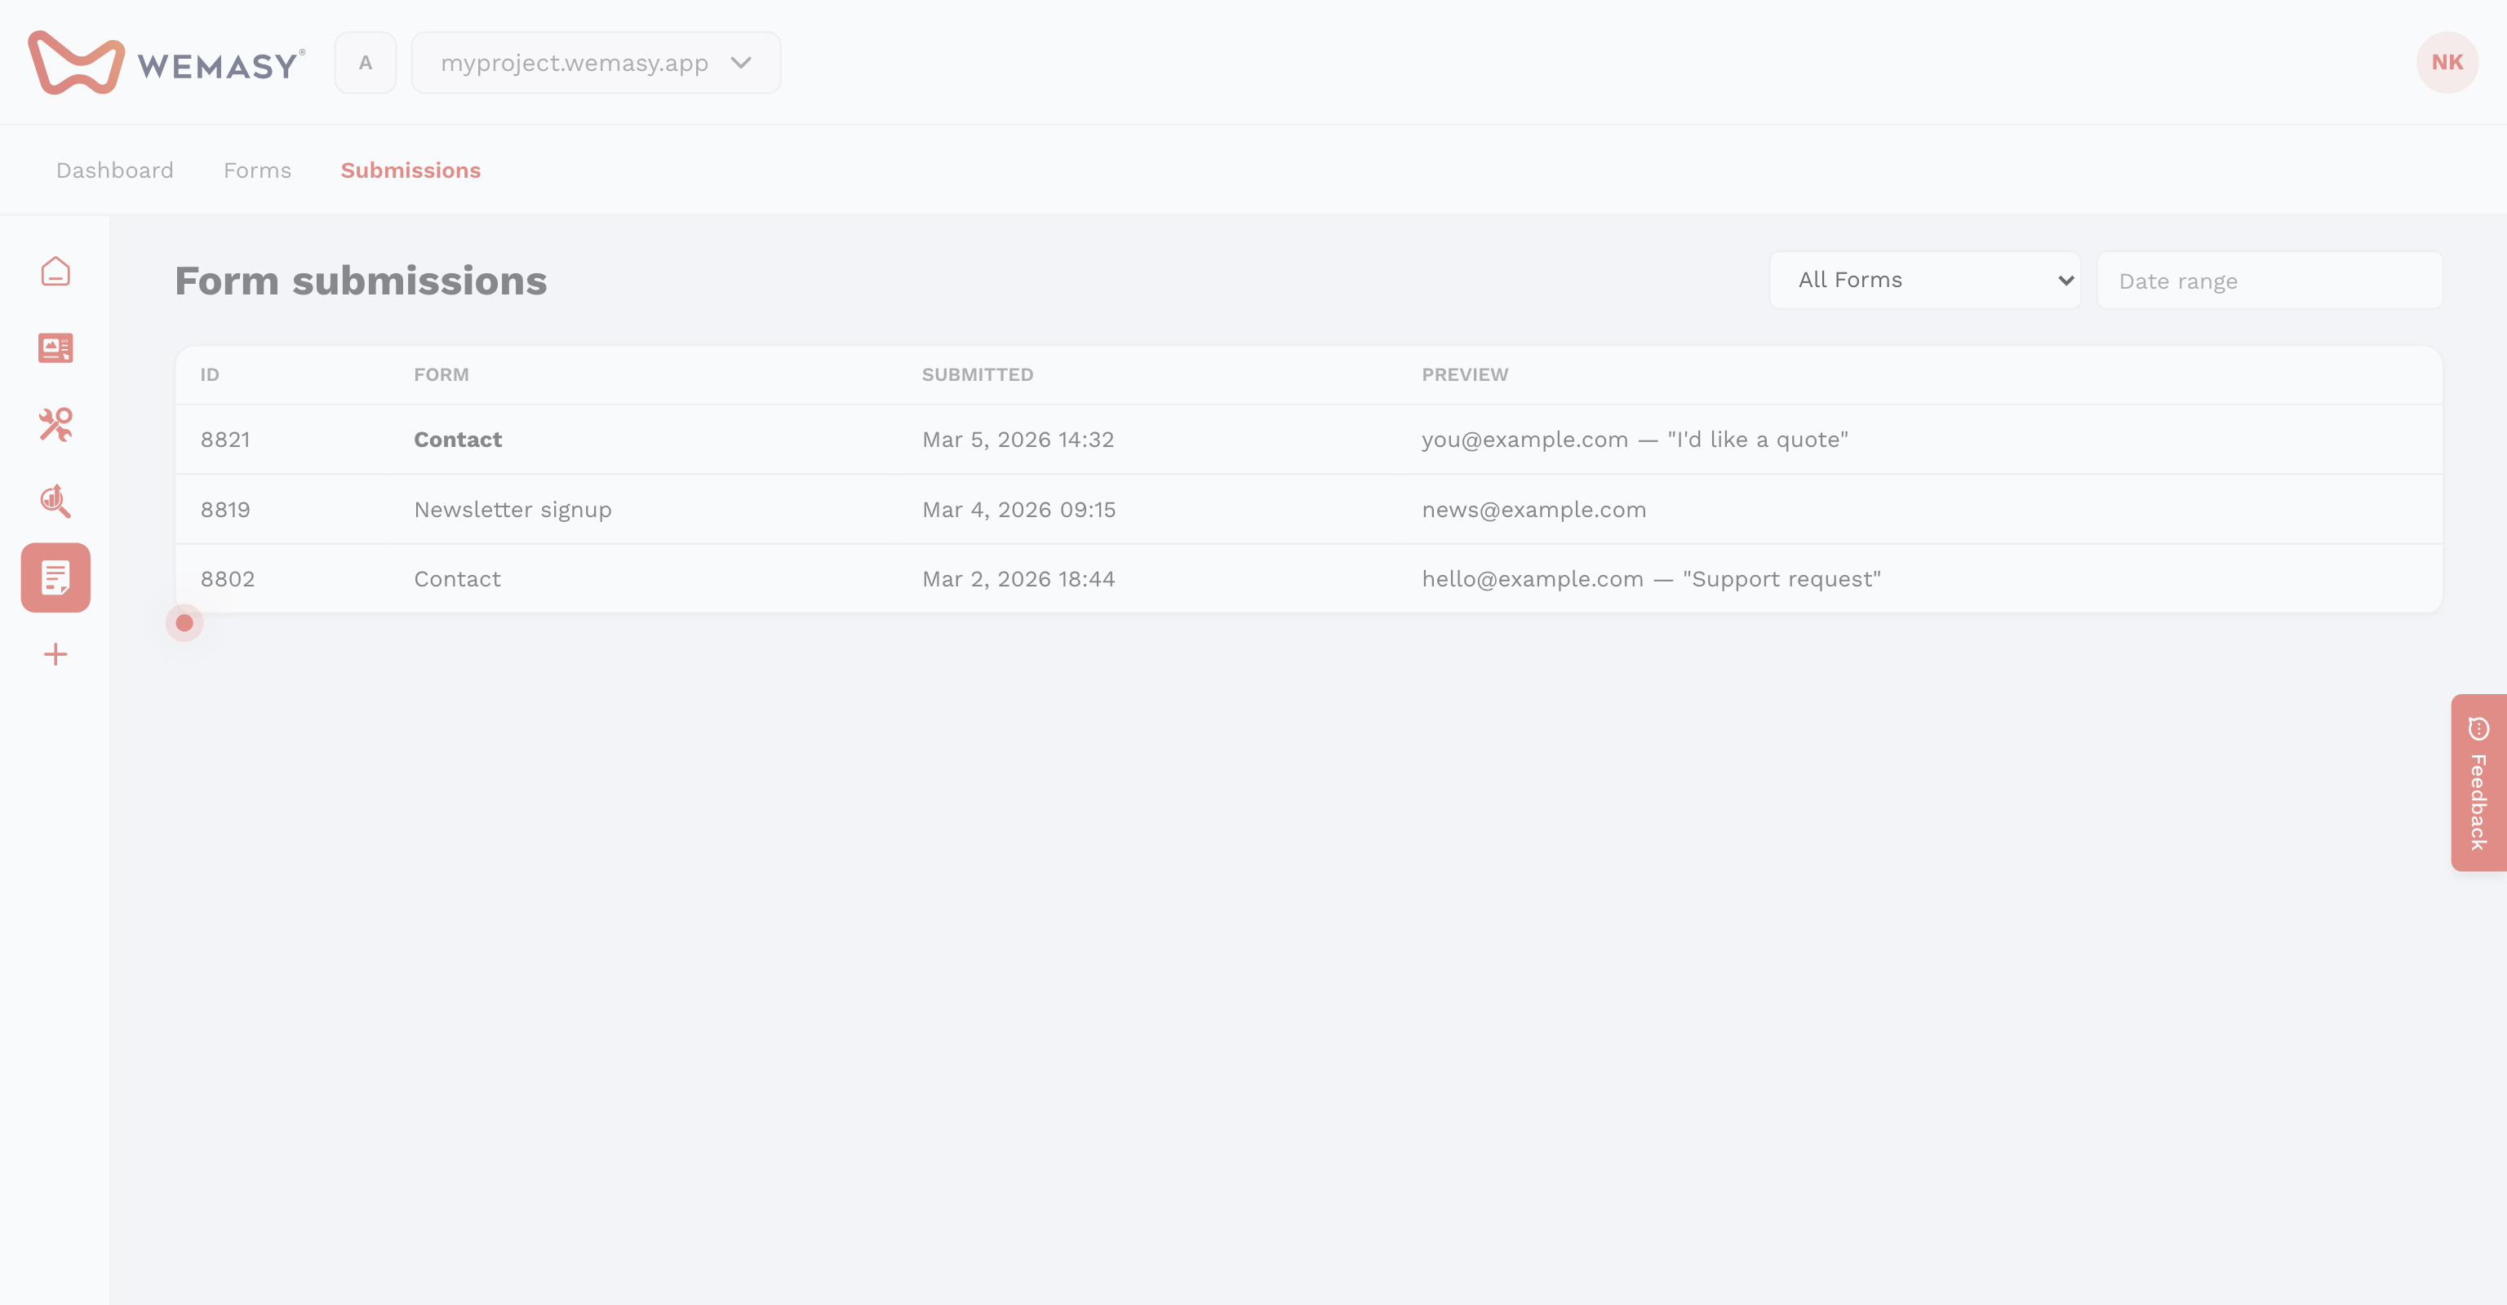Switch to the Forms tab

click(x=257, y=170)
